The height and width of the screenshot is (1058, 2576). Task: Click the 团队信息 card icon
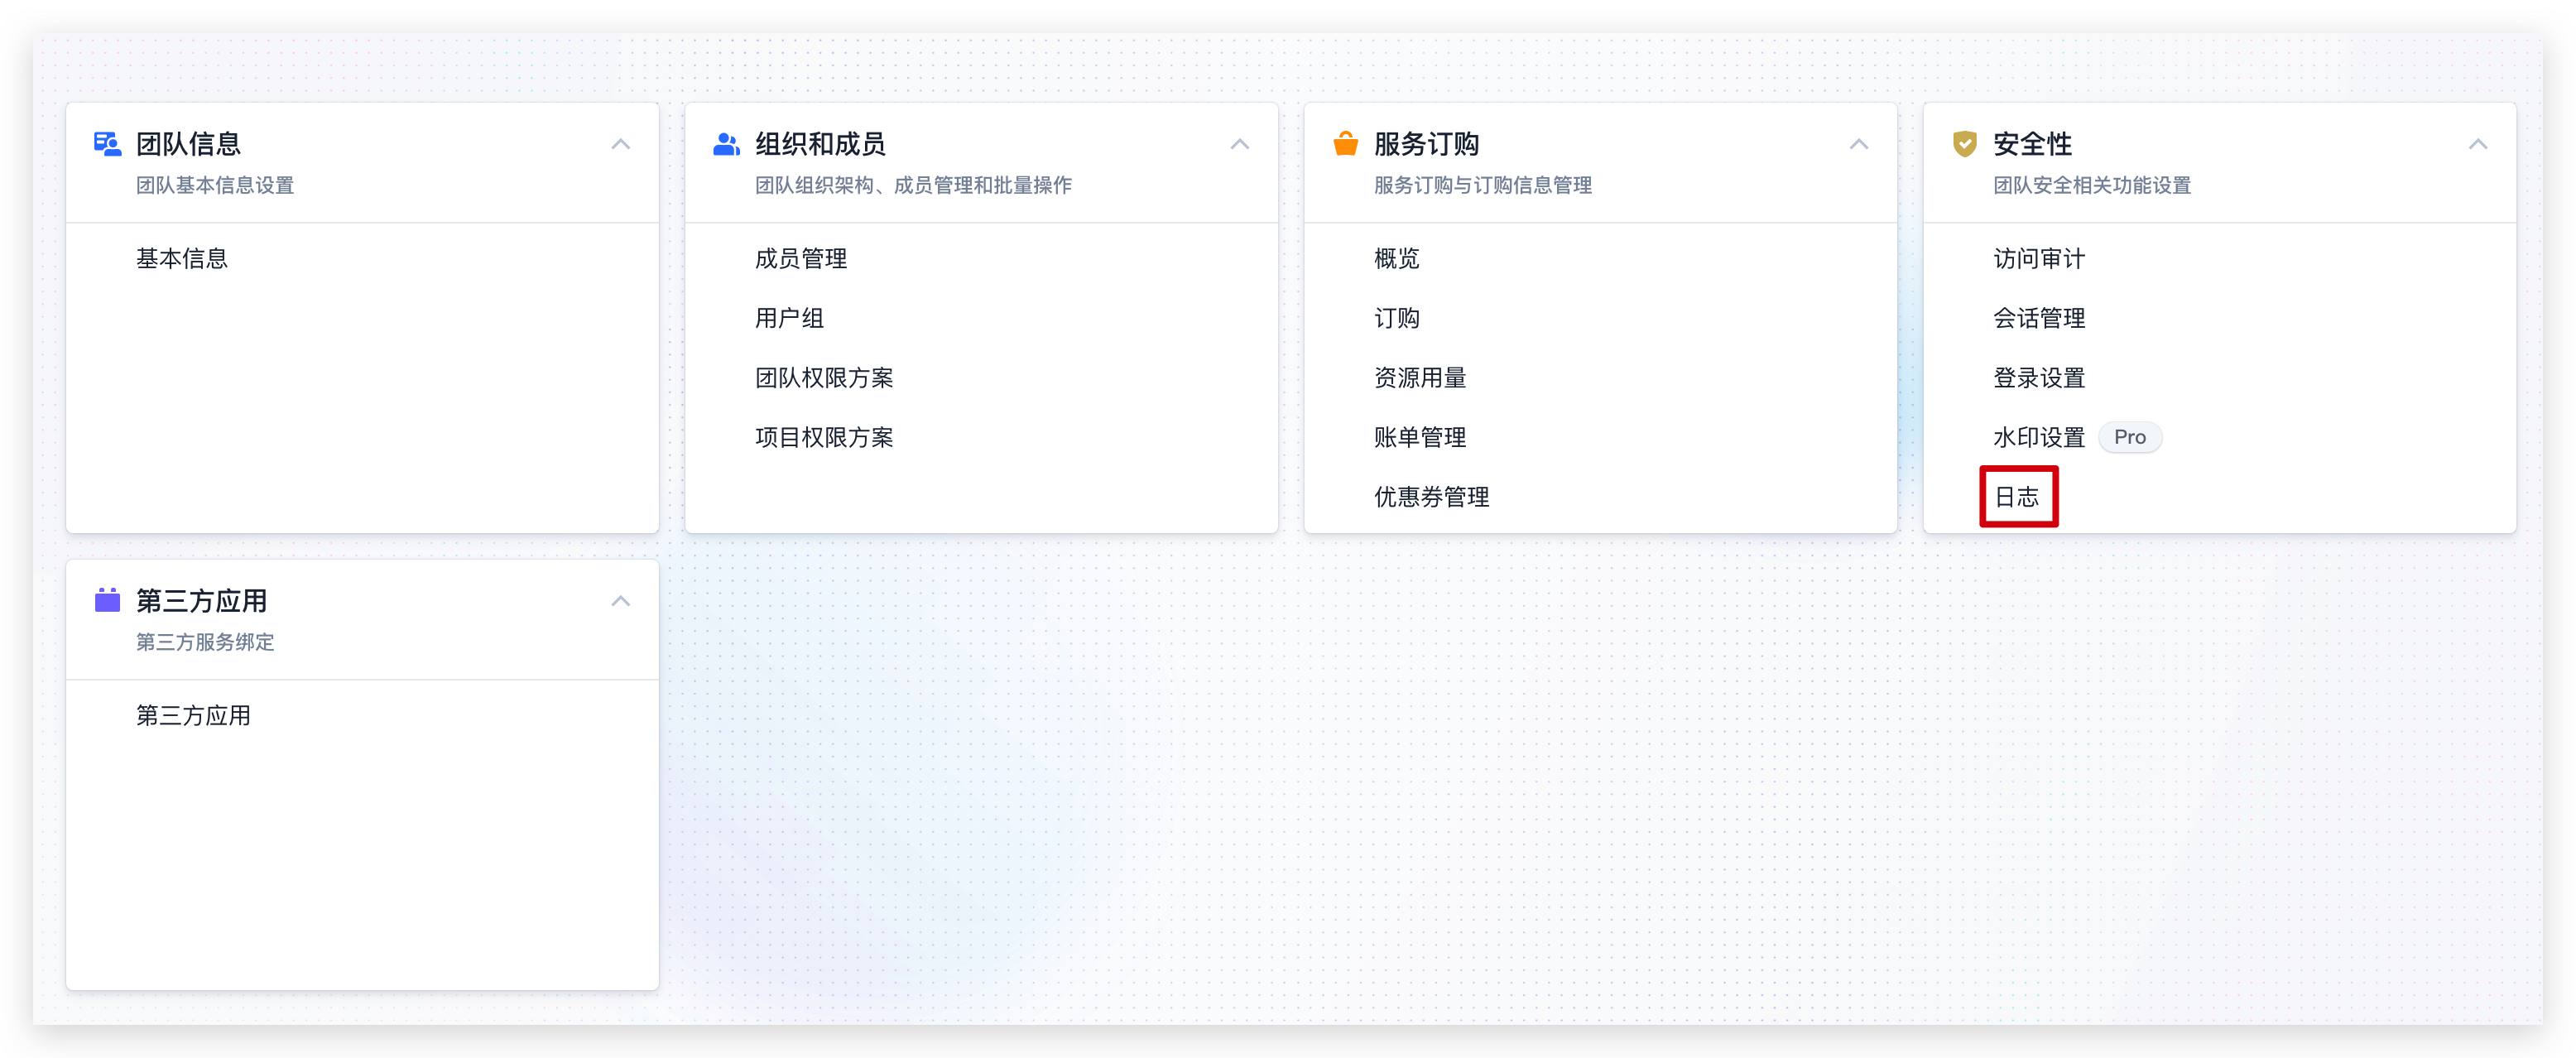(x=107, y=144)
